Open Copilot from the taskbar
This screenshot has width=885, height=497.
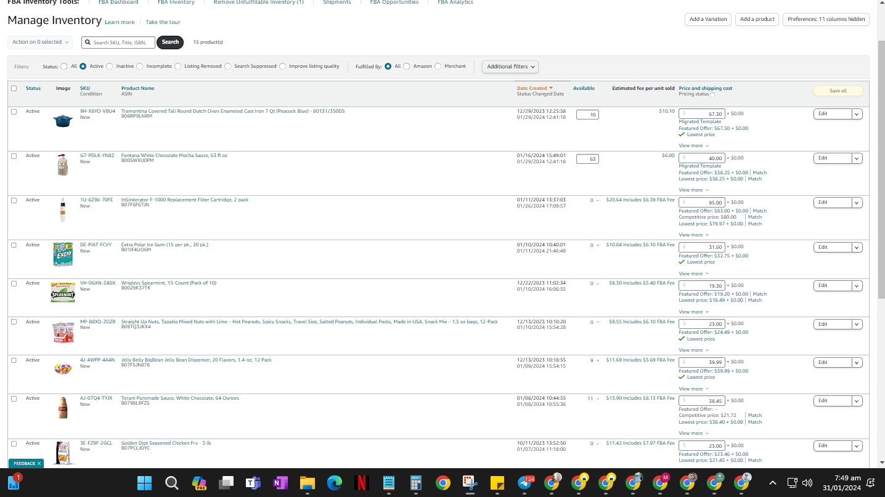199,483
